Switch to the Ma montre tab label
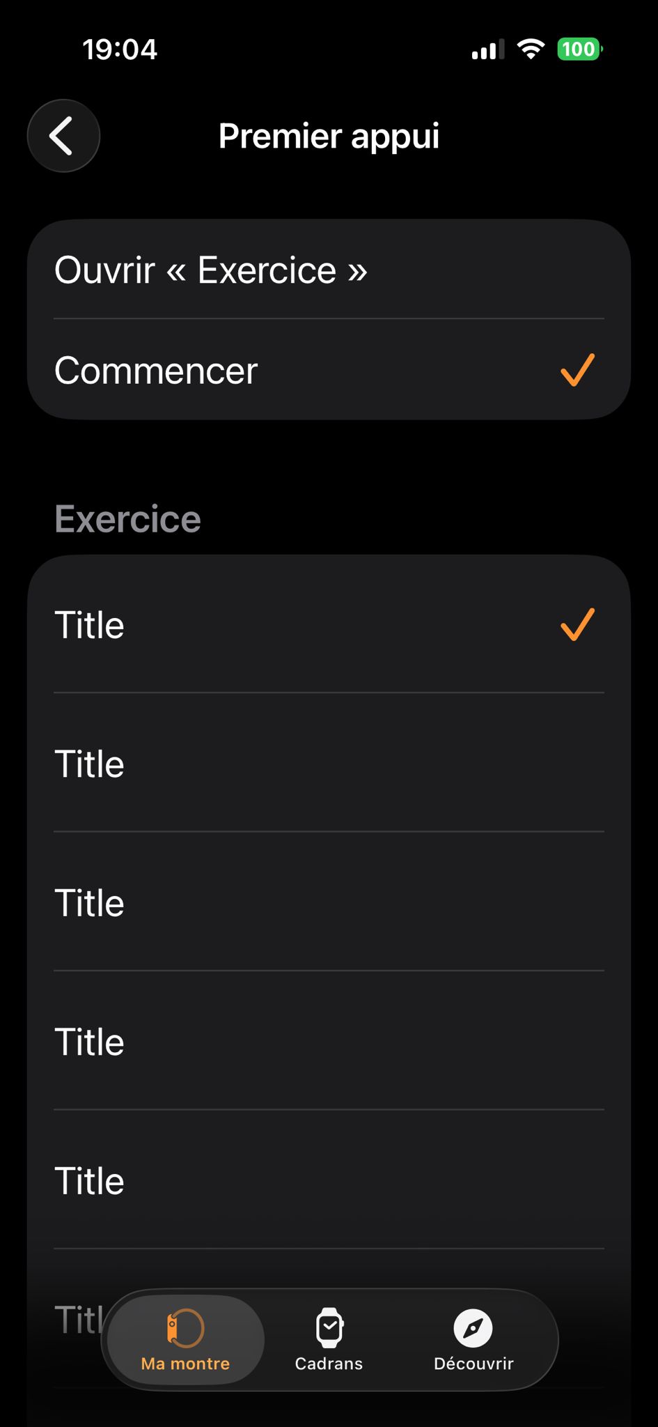The image size is (658, 1427). point(185,1364)
